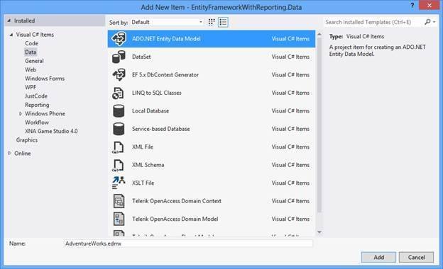Click the template list scroll up arrow

click(319, 35)
